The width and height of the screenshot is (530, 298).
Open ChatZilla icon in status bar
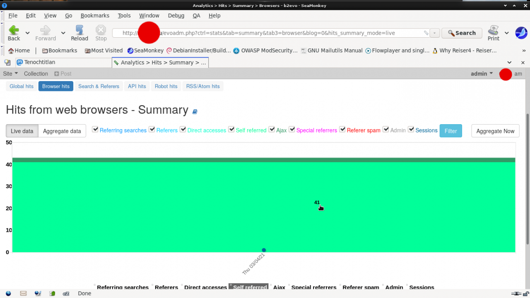pyautogui.click(x=66, y=293)
